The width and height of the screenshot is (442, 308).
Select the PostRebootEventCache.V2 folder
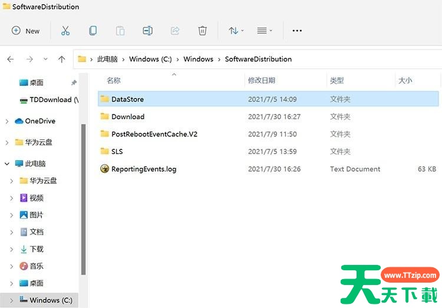click(x=268, y=134)
